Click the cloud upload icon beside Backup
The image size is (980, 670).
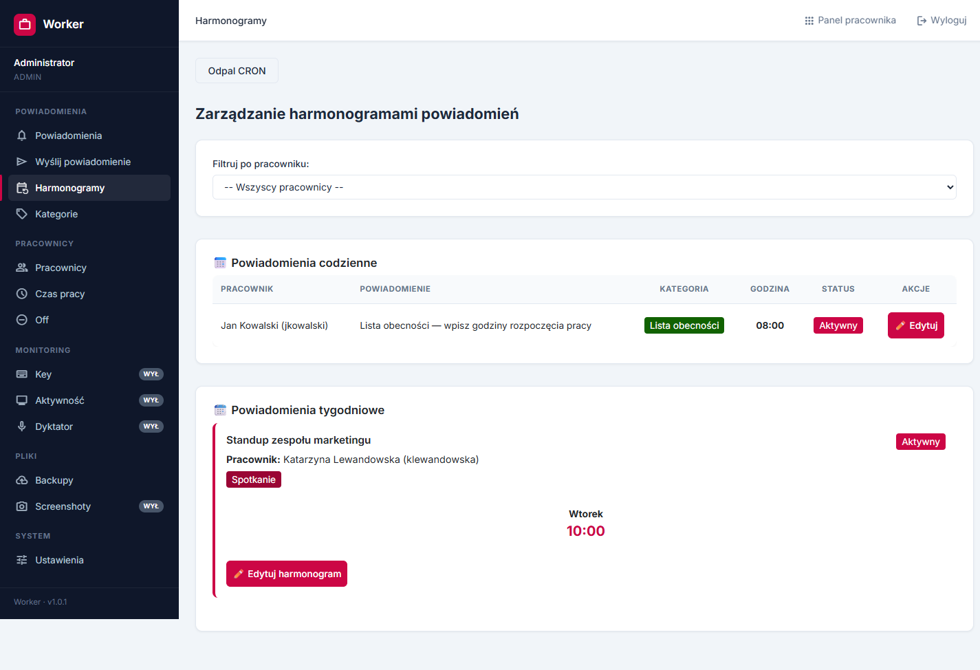pos(22,480)
